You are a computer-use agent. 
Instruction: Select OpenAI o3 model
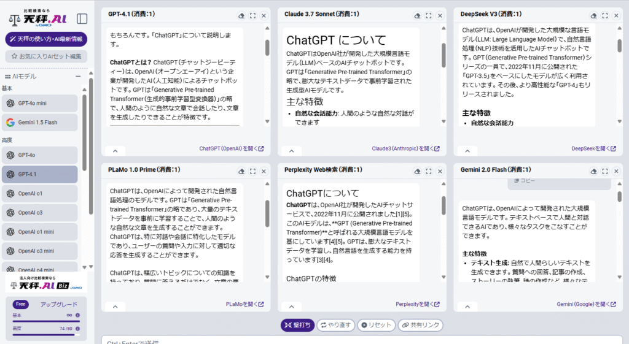[40, 213]
